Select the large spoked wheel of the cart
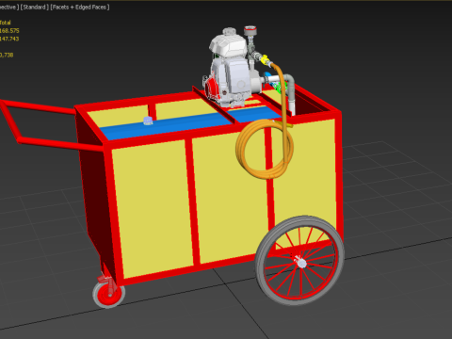Viewport: 452px width, 339px height. coord(299,261)
